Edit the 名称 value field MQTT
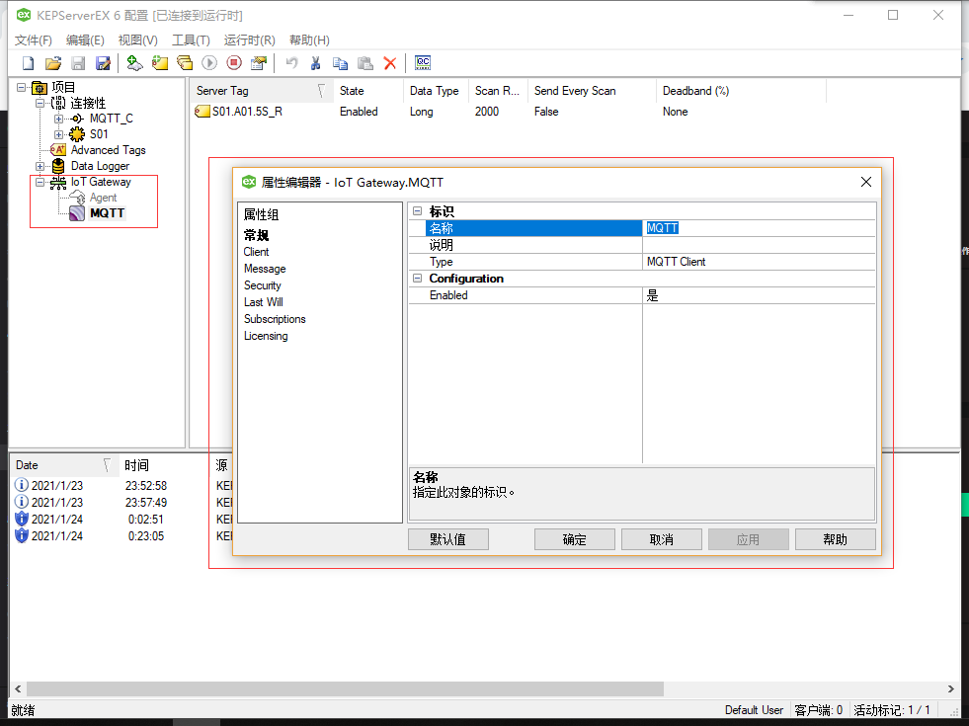Screen dimensions: 969x726 (759, 228)
